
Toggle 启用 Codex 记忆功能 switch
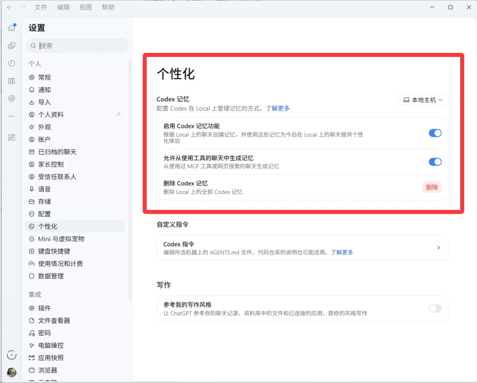[435, 133]
